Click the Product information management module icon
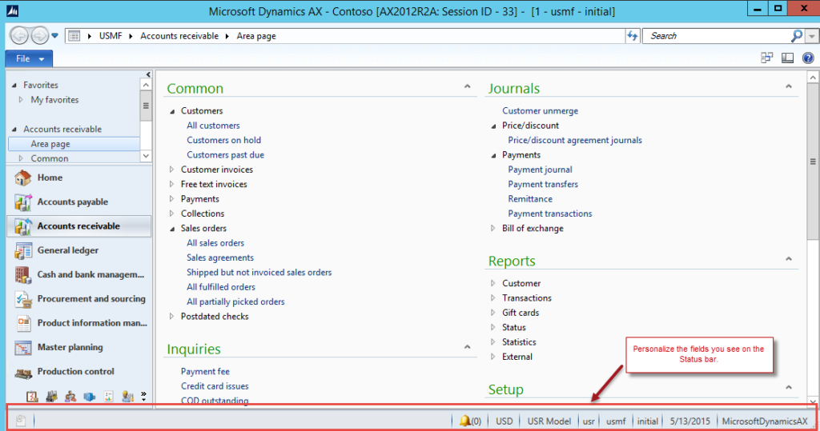 pos(23,323)
